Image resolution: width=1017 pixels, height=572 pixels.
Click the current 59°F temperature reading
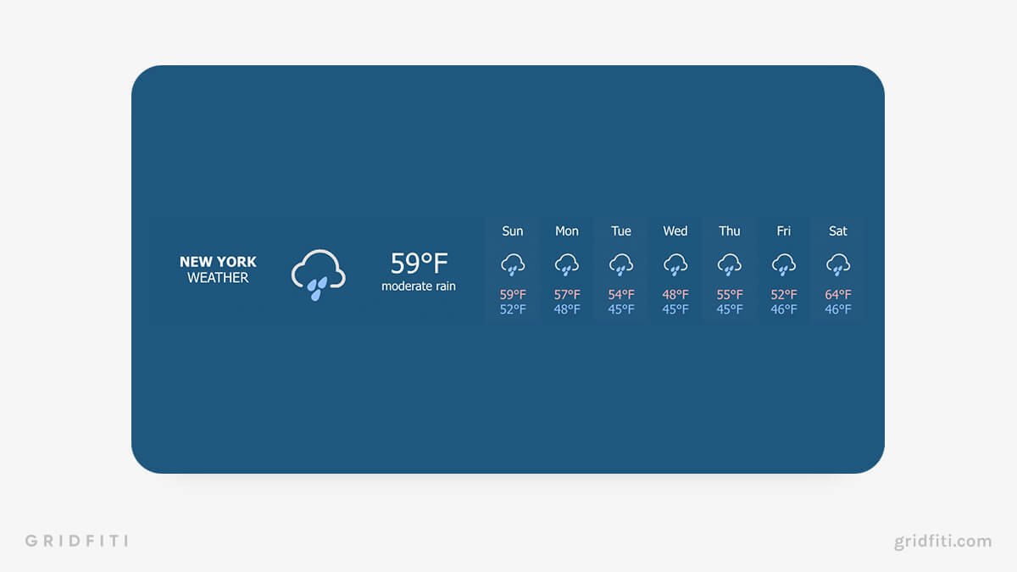(418, 262)
